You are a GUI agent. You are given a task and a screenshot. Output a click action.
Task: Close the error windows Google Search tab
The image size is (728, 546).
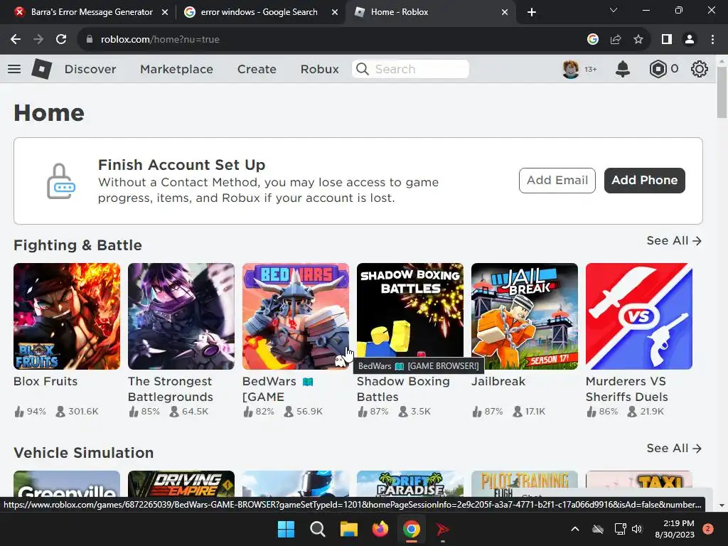coord(335,13)
